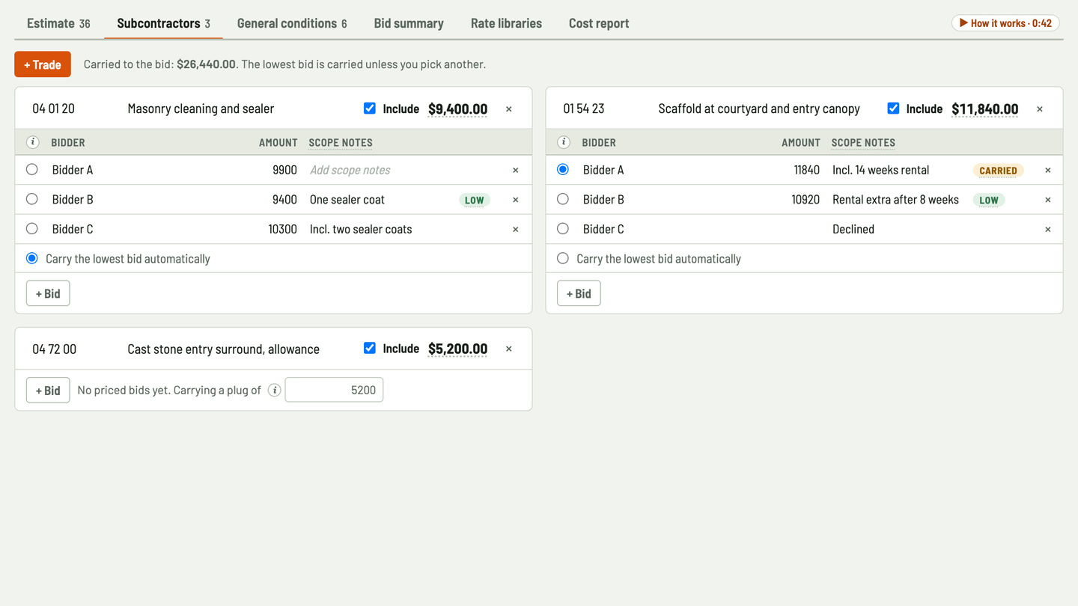Add a bid to Masonry cleaning trade
Image resolution: width=1078 pixels, height=606 pixels.
tap(48, 293)
